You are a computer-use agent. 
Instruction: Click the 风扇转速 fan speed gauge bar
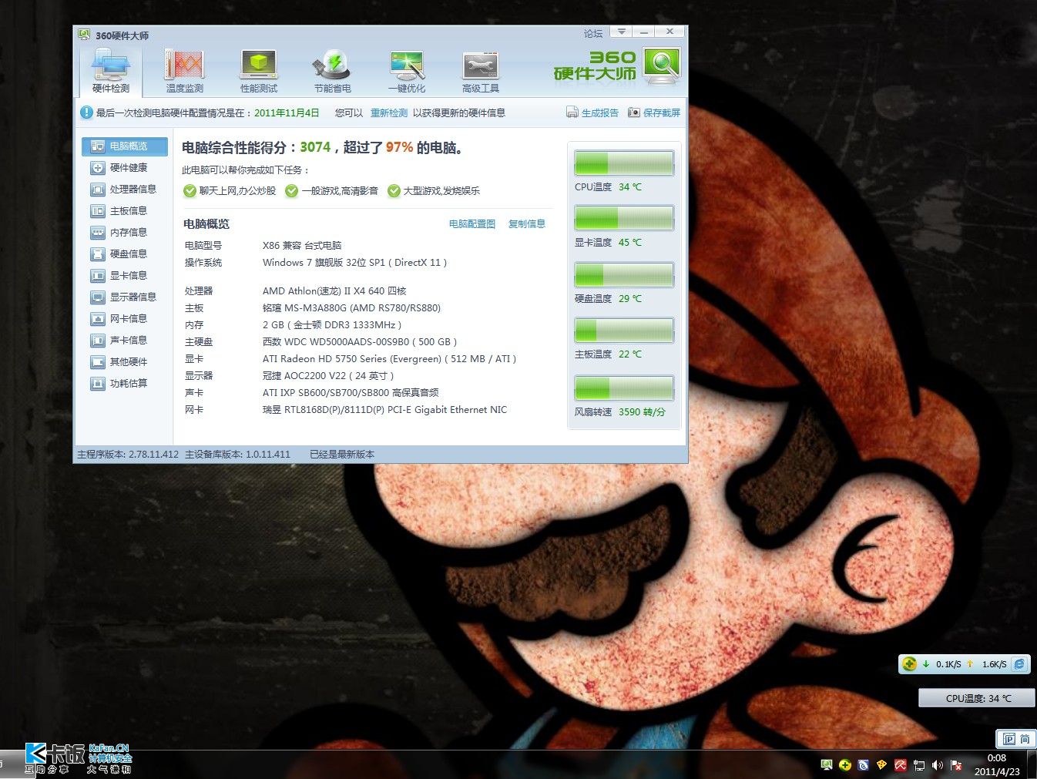click(x=624, y=388)
